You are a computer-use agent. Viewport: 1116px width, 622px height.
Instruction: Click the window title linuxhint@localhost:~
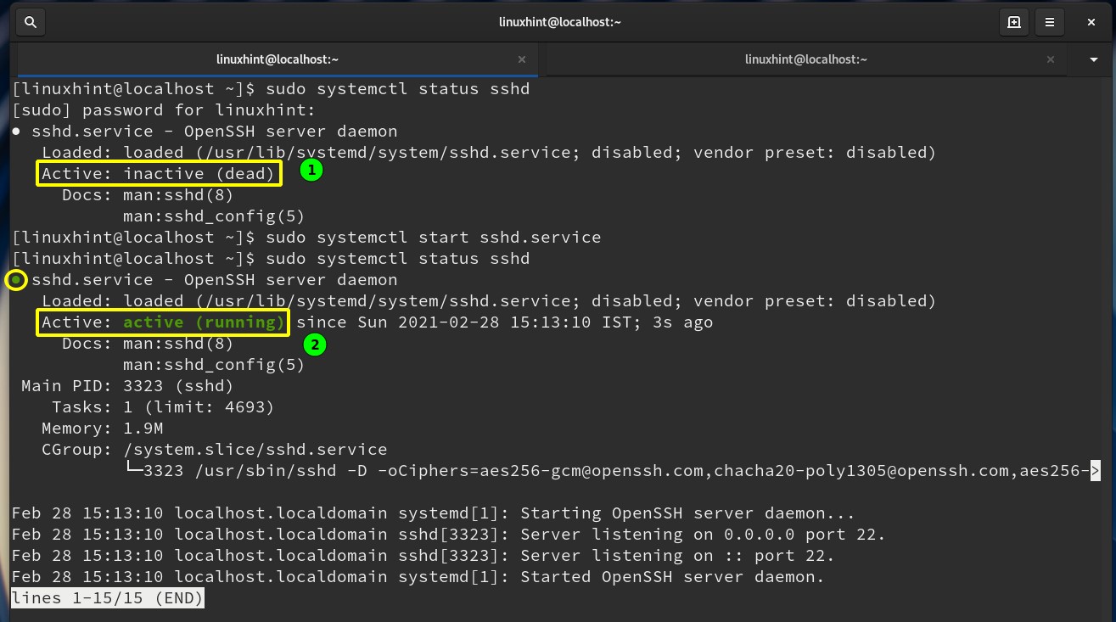pos(559,23)
